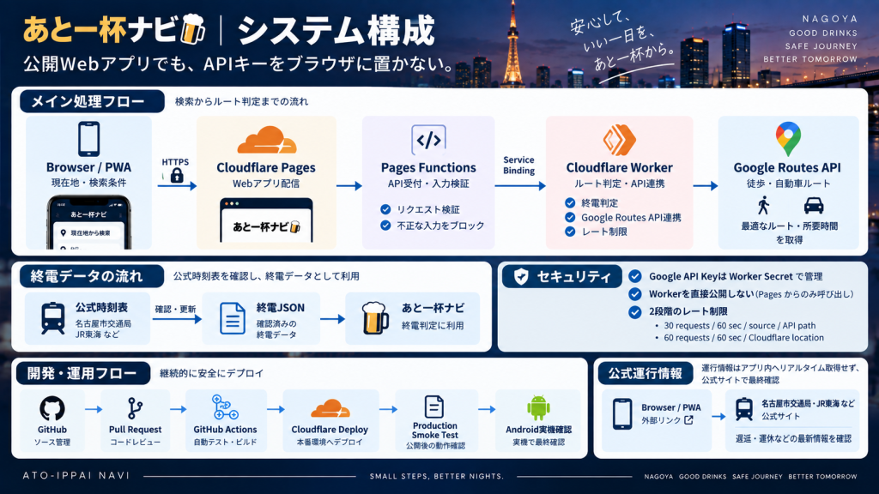Click the checkmark beside 2段階のレート制限
879x494 pixels.
click(634, 312)
